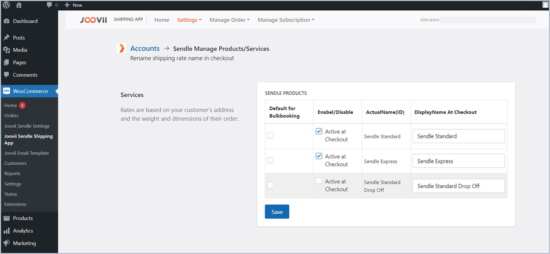
Task: Tick Default for Bulkbooking for Sendle Express
Action: [x=271, y=161]
